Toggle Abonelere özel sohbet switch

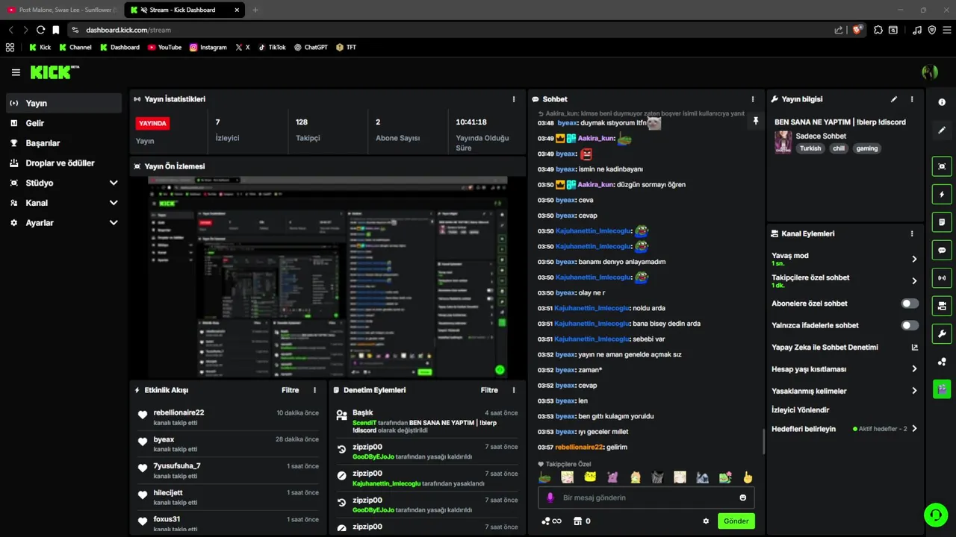point(910,304)
